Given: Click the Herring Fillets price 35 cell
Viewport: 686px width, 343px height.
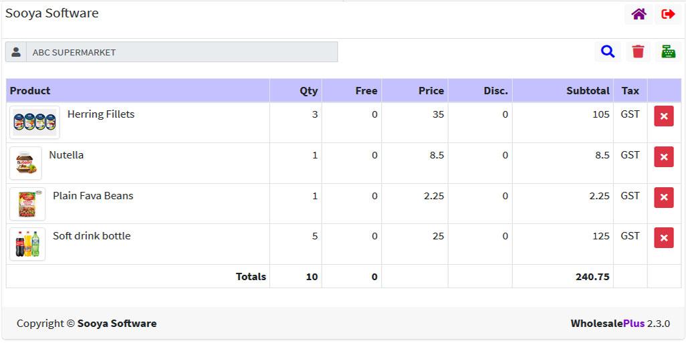Looking at the screenshot, I should (415, 114).
